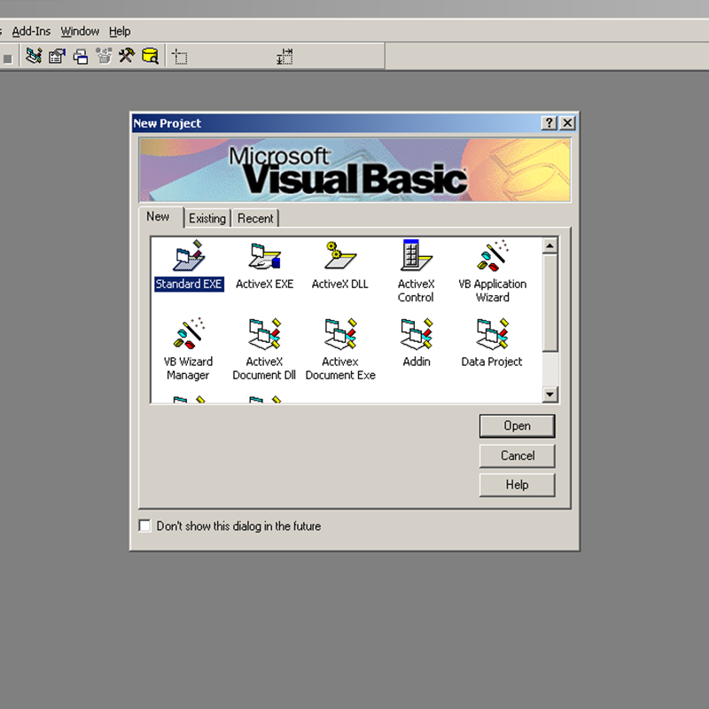This screenshot has height=709, width=709.
Task: Click the Standard EXE label
Action: coord(189,284)
